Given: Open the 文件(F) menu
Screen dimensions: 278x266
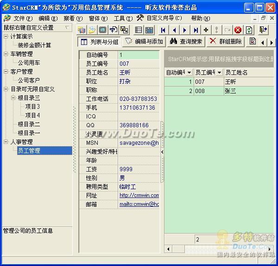Looking at the screenshot, I should (23, 18).
